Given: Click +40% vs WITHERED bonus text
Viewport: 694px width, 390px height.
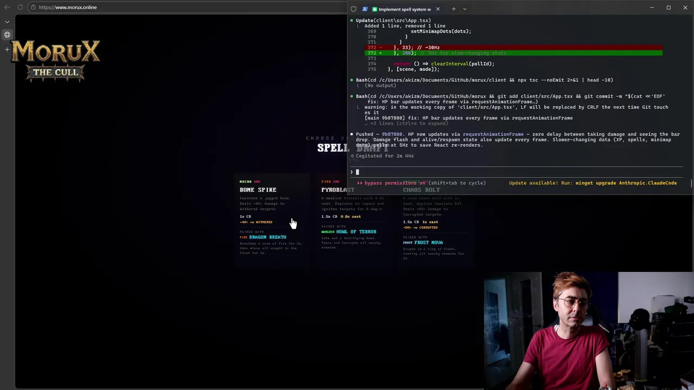Looking at the screenshot, I should point(256,222).
